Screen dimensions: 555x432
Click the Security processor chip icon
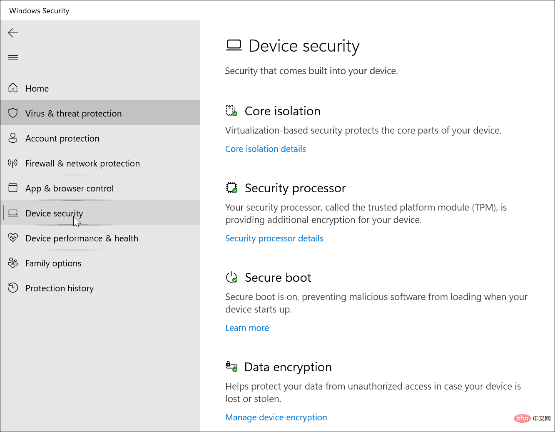point(232,188)
